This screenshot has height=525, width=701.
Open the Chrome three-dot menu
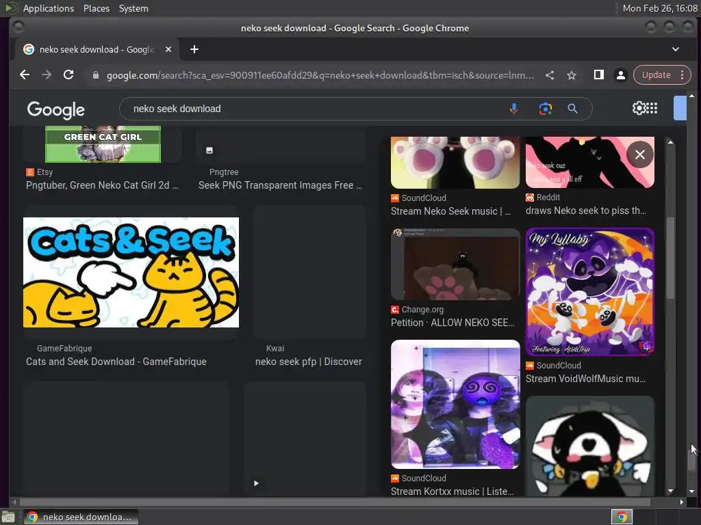683,75
